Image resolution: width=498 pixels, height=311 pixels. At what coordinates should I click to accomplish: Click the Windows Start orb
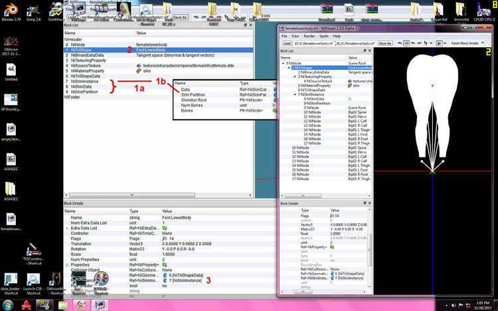8,305
